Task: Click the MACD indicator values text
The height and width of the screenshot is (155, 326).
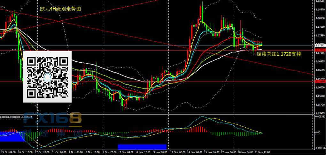Action: (x=16, y=117)
